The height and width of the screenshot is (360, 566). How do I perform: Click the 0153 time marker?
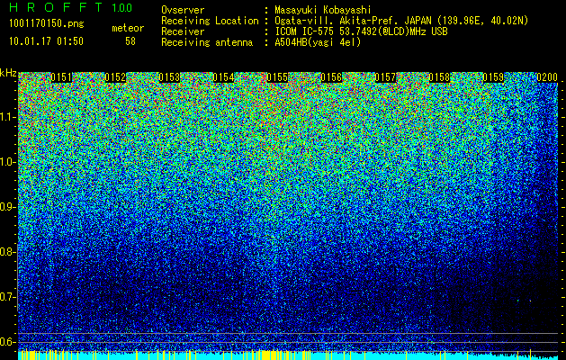point(169,77)
